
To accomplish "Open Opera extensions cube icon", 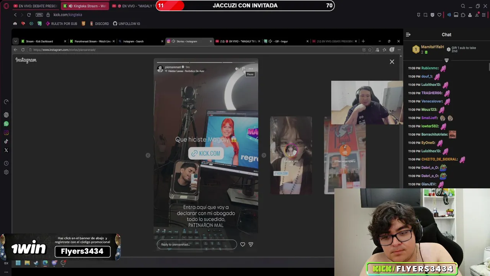I will coord(463,15).
